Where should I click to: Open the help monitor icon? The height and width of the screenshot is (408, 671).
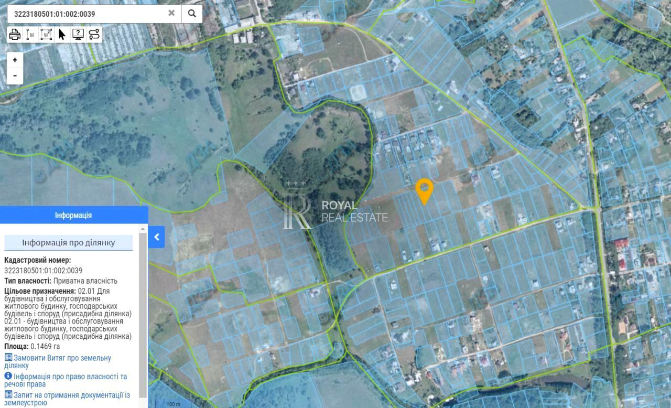(78, 35)
